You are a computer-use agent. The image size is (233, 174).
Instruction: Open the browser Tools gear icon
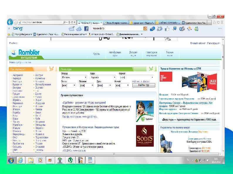(x=222, y=22)
